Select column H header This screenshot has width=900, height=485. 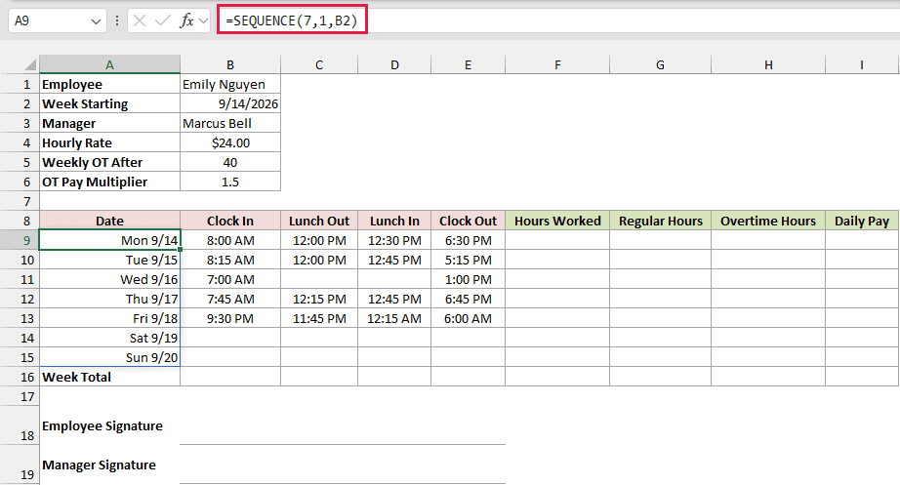click(x=768, y=64)
